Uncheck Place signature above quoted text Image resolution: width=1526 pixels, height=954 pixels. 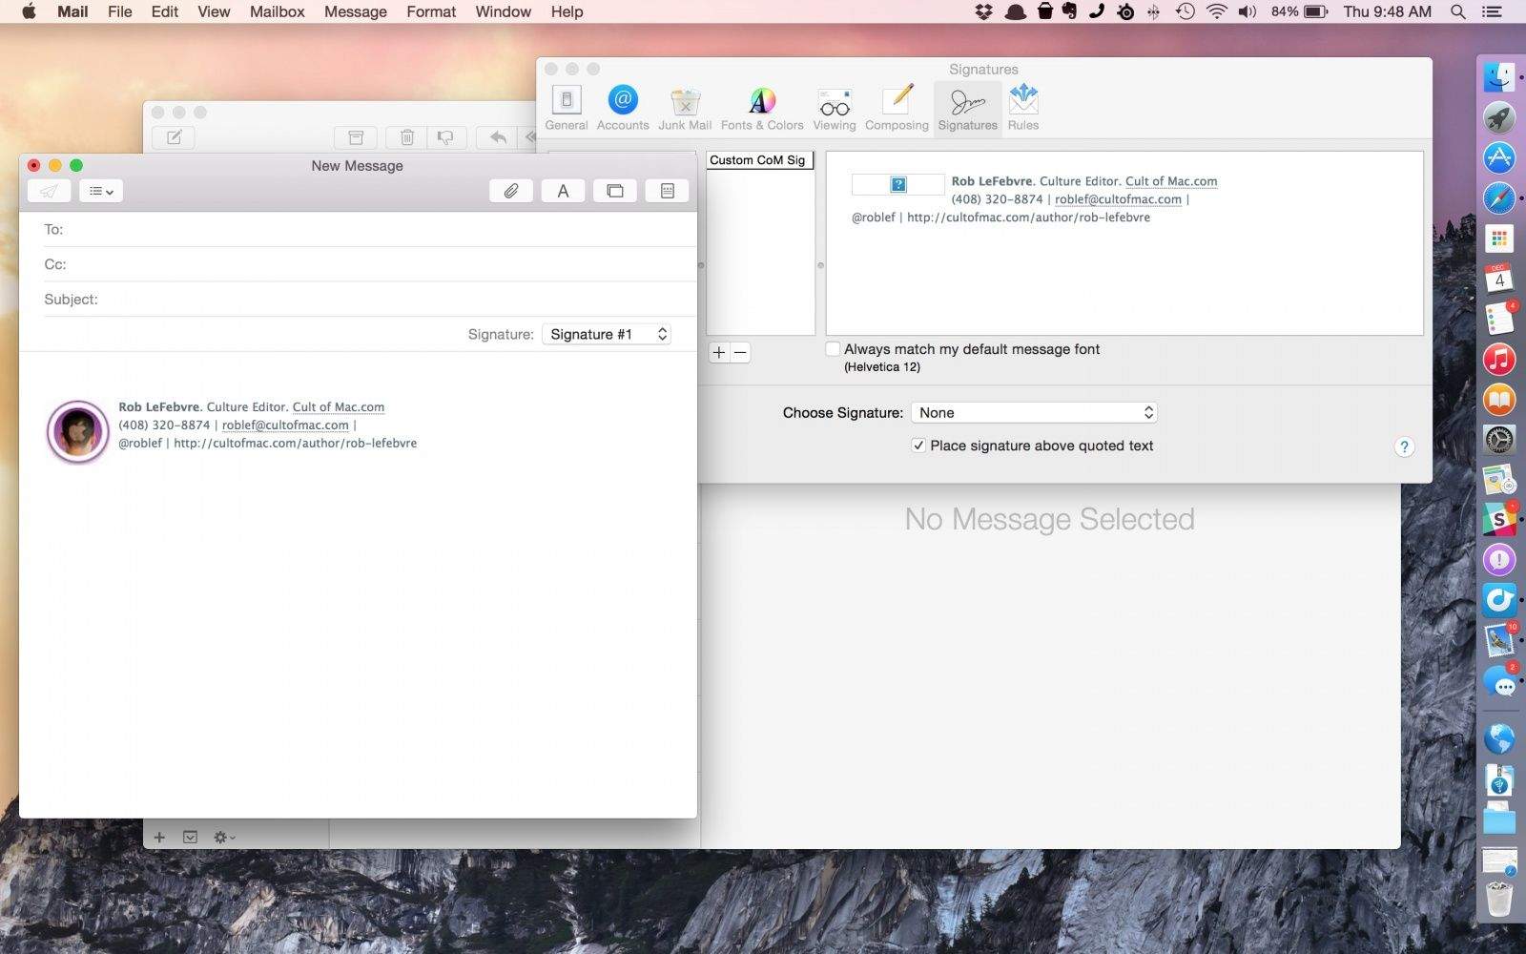[x=918, y=446]
